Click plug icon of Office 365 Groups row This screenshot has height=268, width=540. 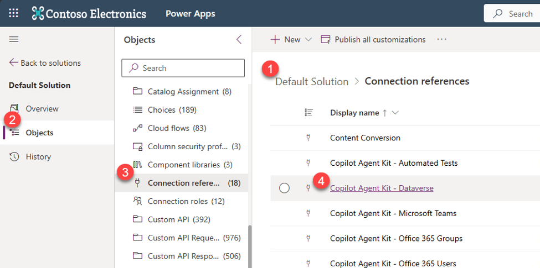[308, 238]
